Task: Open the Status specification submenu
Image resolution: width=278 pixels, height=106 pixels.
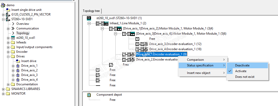Action: (x=202, y=65)
